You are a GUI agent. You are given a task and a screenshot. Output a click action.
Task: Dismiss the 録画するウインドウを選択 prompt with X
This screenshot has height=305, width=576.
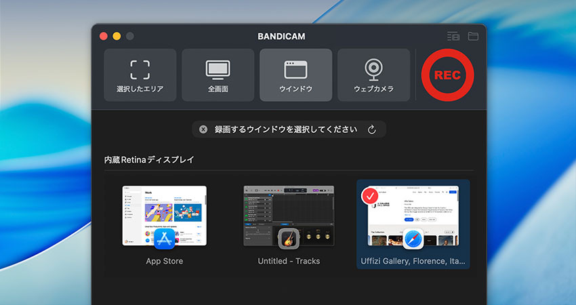[203, 129]
